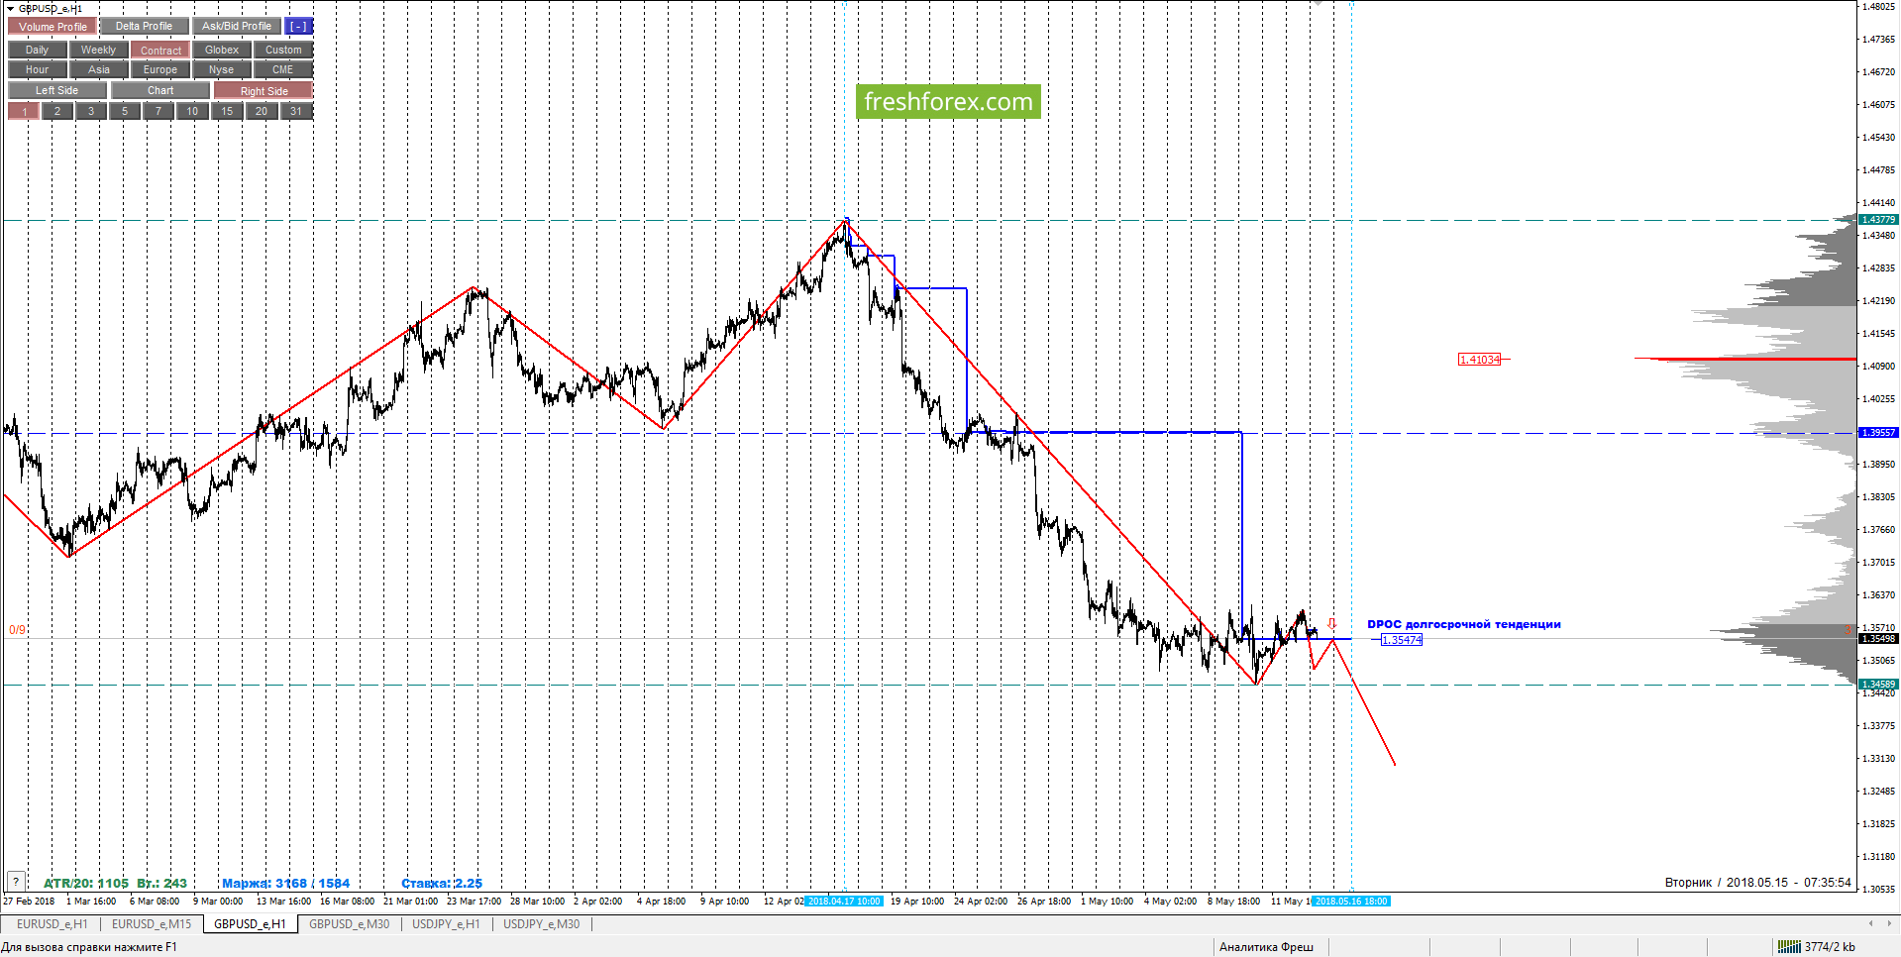Click the red 1.41034 price label

[1479, 360]
